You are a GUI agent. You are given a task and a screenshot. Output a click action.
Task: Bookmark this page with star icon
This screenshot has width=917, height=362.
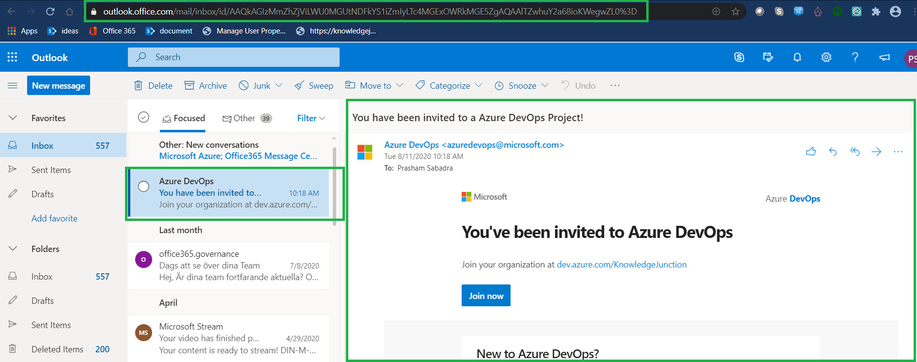[x=735, y=12]
